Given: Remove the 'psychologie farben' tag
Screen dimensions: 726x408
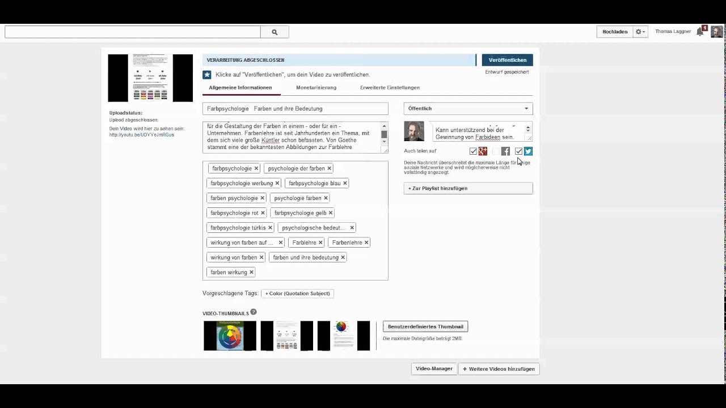Looking at the screenshot, I should [x=326, y=198].
